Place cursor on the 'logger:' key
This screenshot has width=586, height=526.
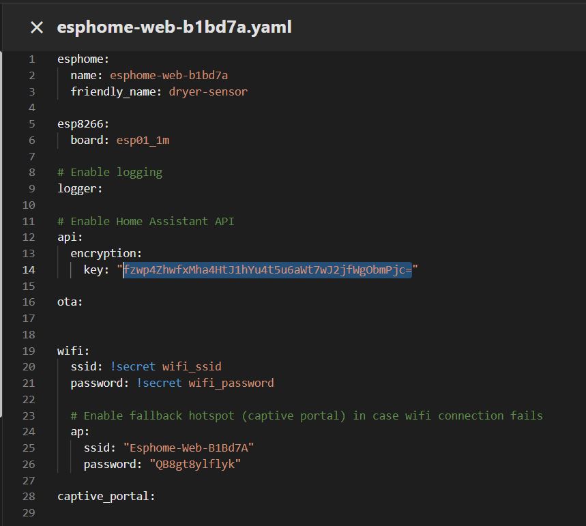click(x=80, y=188)
